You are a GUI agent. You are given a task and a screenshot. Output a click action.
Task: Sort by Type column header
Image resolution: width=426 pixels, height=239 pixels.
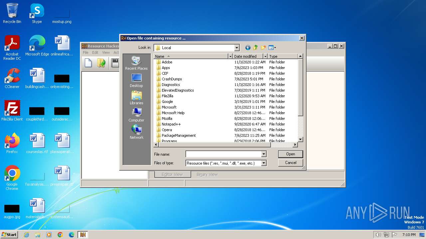pyautogui.click(x=283, y=56)
